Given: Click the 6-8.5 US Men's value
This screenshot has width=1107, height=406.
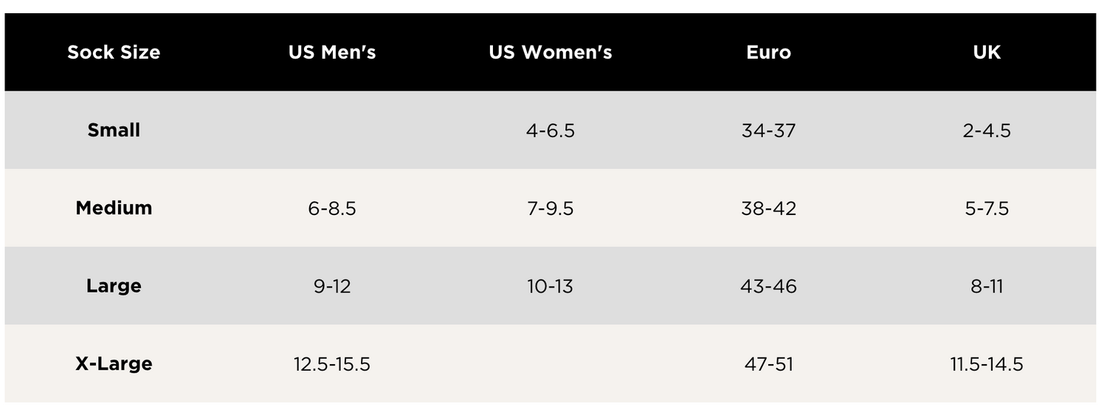Looking at the screenshot, I should tap(332, 209).
